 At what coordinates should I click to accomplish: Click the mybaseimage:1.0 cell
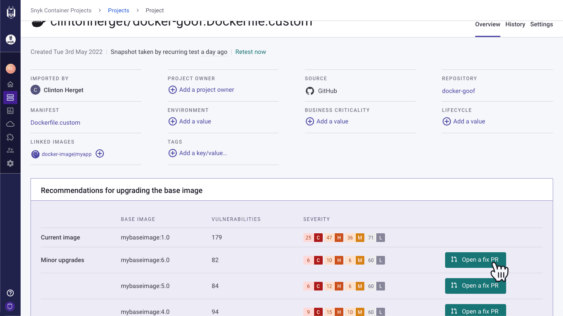(145, 237)
